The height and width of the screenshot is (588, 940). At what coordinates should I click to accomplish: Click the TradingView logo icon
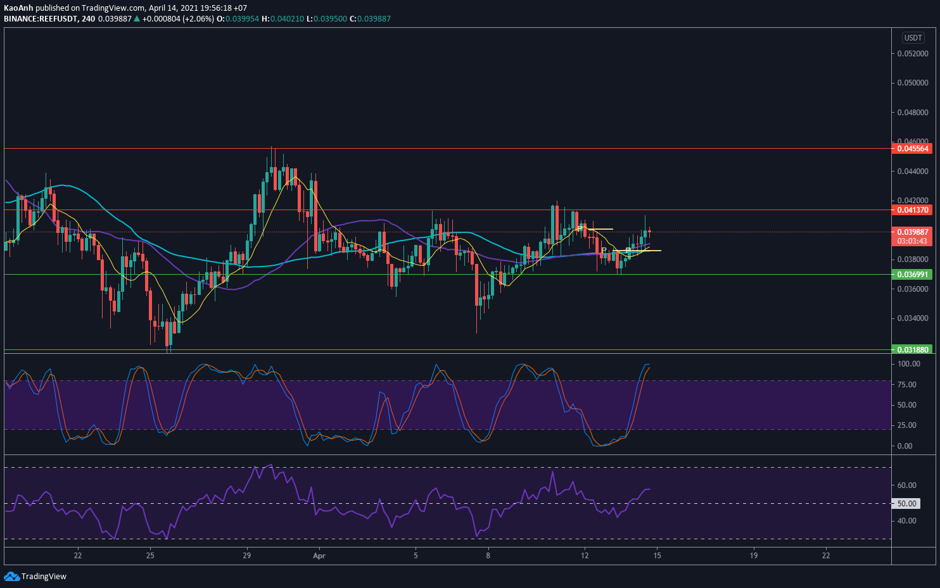click(x=11, y=576)
